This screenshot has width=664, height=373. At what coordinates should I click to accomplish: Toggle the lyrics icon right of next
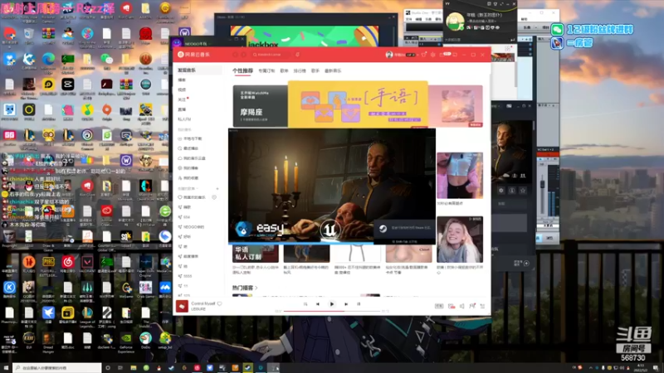(359, 304)
